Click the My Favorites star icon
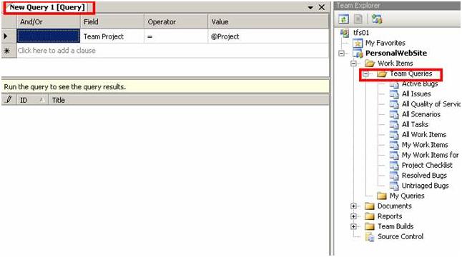 pos(358,43)
